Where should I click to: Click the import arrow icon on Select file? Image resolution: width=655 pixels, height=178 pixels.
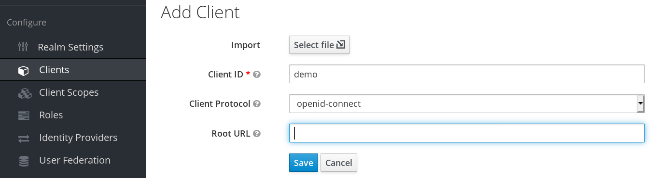(x=341, y=45)
